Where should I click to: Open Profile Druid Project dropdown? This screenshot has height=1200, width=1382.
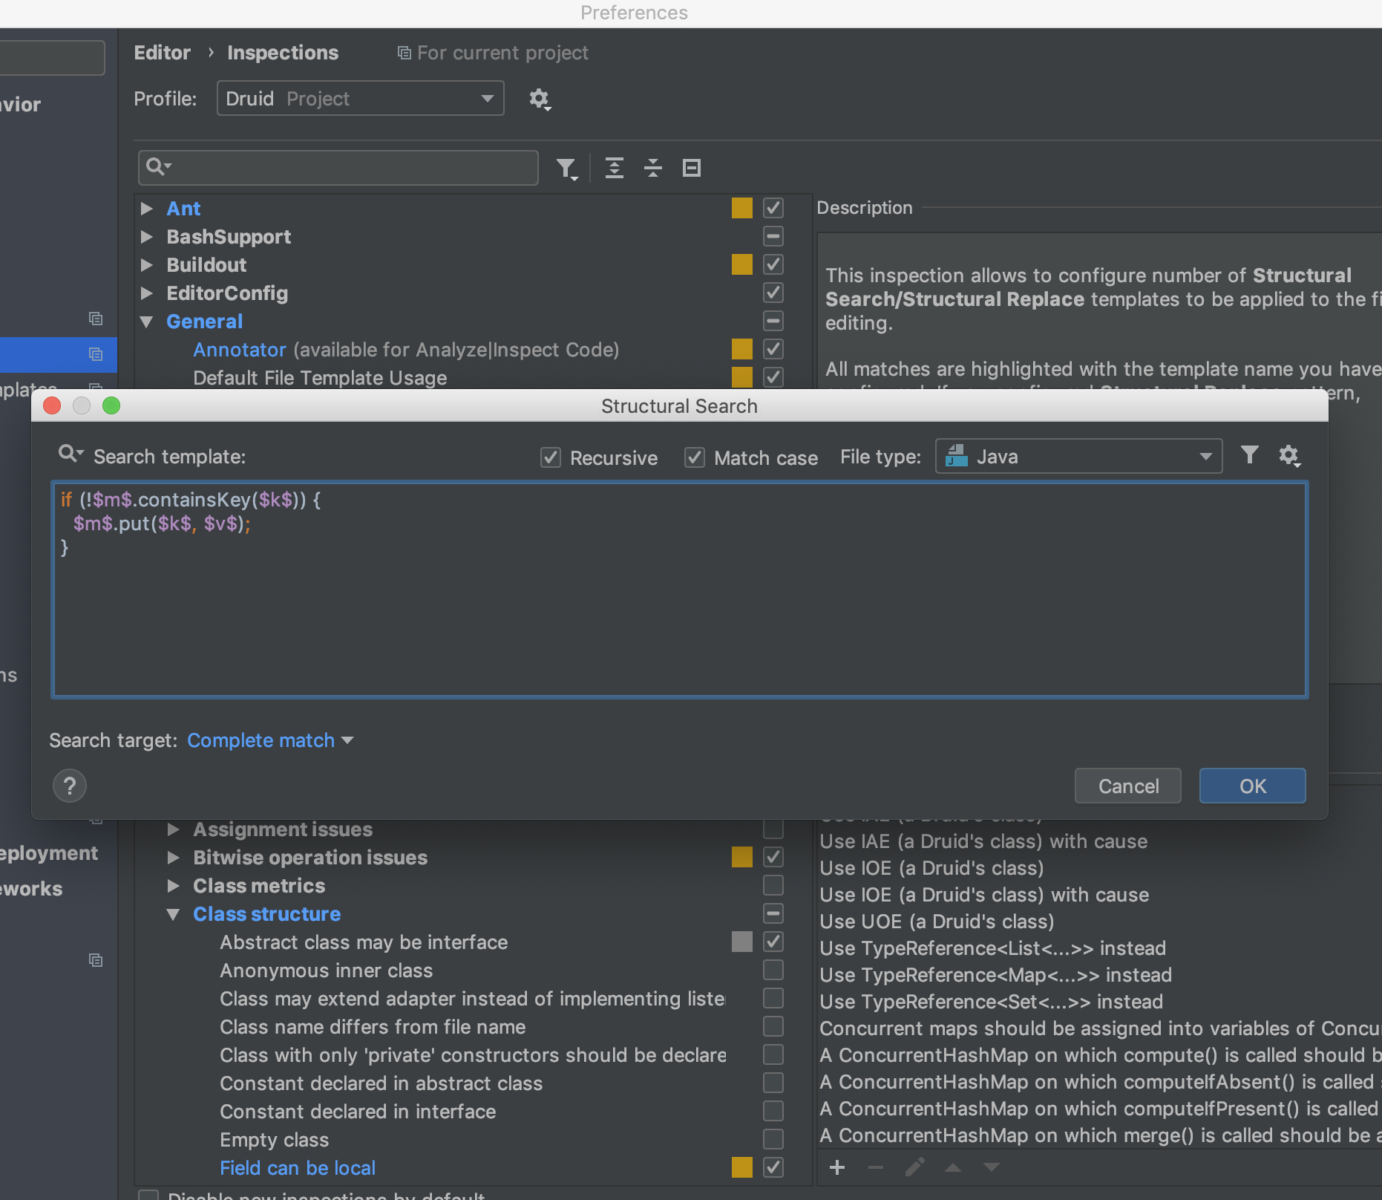(x=360, y=99)
